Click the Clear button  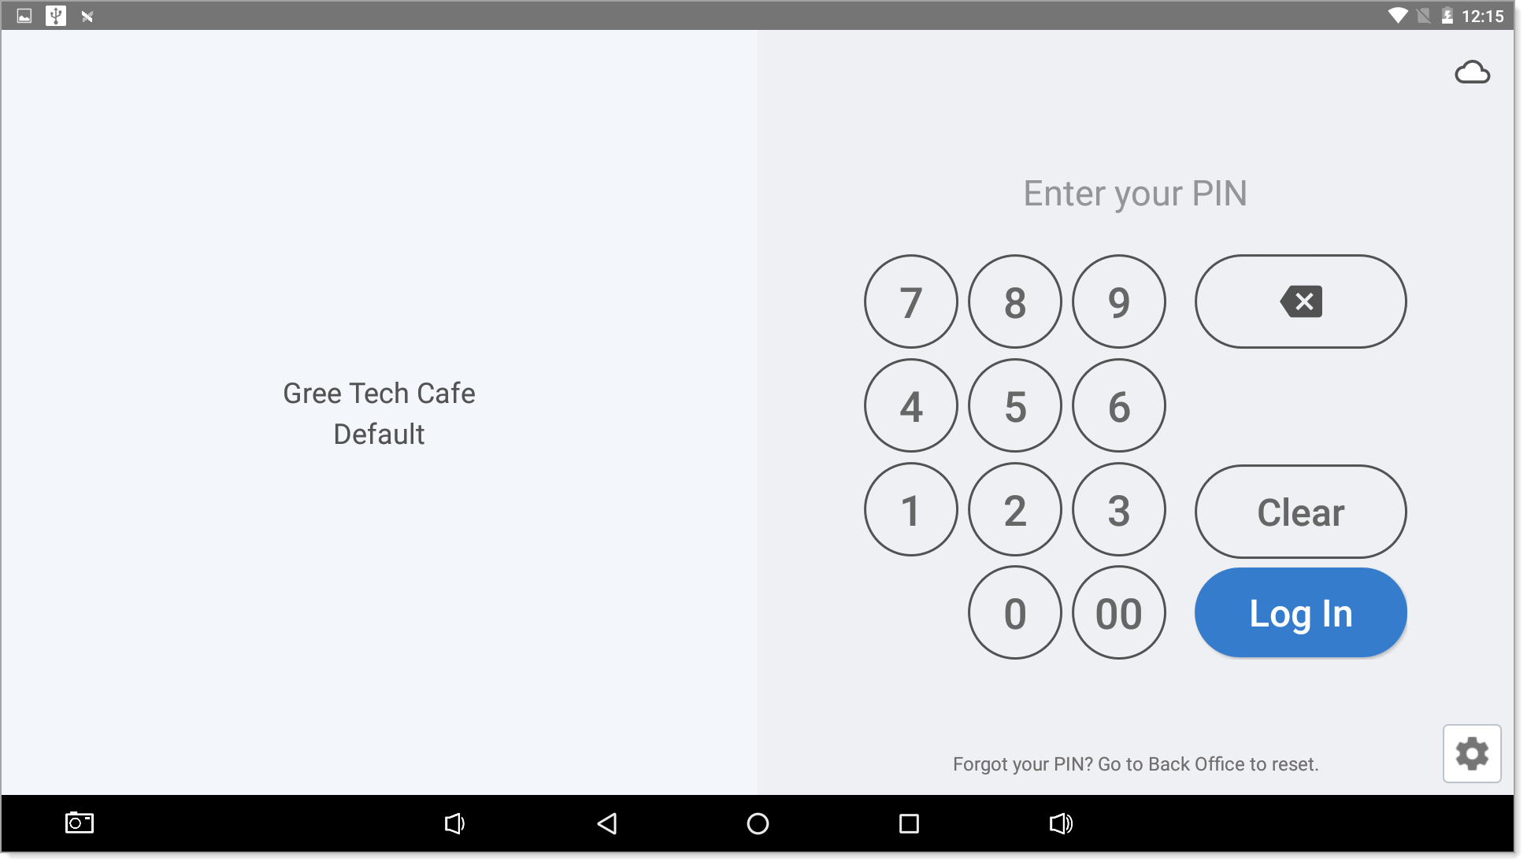click(x=1300, y=512)
